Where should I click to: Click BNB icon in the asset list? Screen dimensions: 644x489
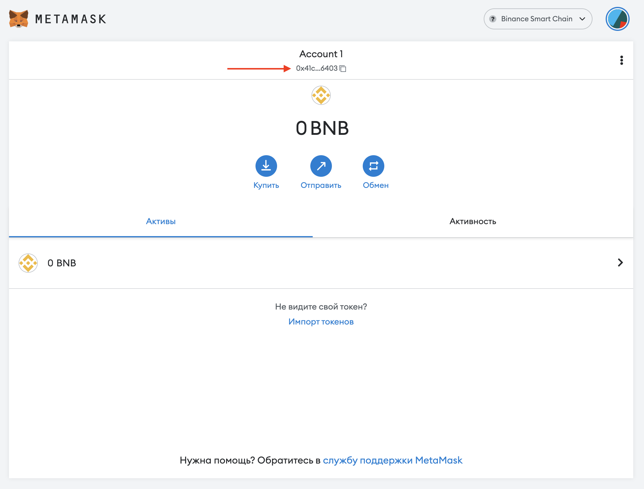pos(28,263)
